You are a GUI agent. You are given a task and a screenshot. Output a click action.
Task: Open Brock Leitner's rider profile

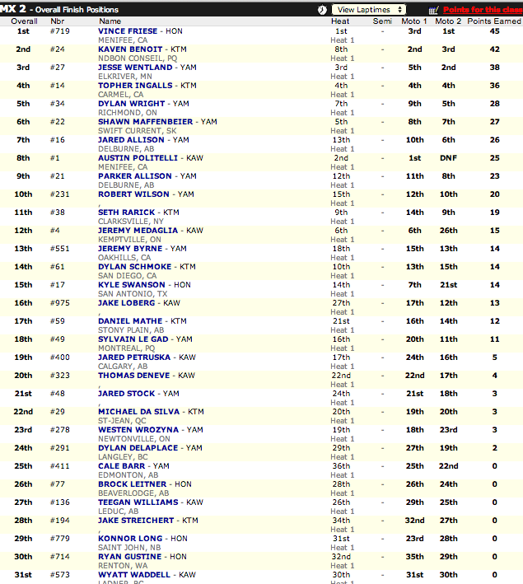pyautogui.click(x=133, y=484)
